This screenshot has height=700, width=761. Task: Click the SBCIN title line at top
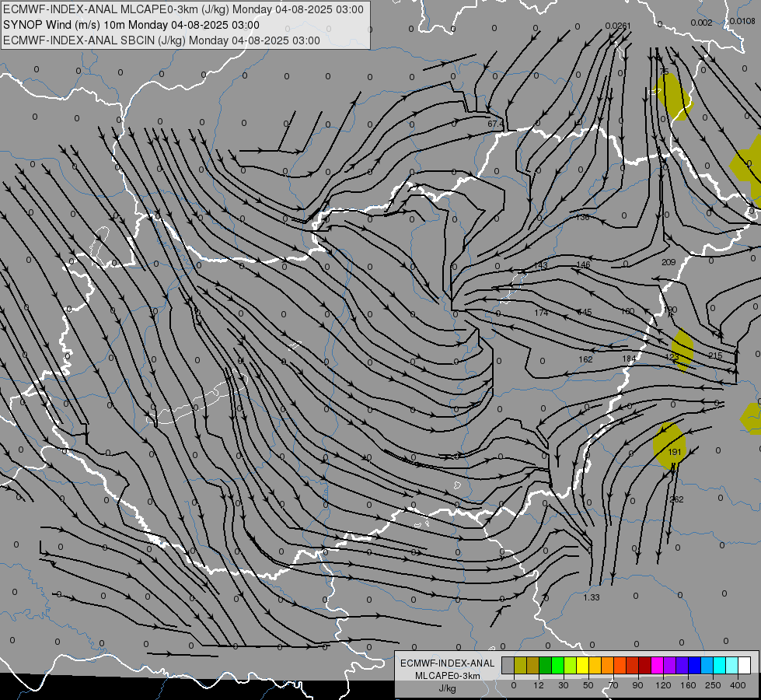(x=162, y=40)
